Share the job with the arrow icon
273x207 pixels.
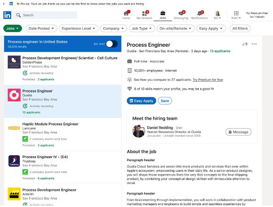pyautogui.click(x=245, y=44)
